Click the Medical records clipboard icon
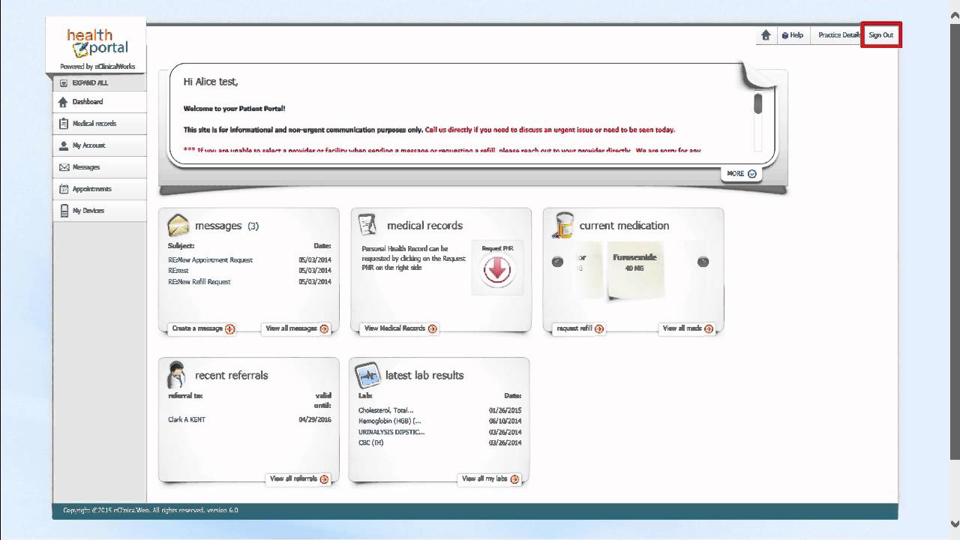 click(x=64, y=124)
